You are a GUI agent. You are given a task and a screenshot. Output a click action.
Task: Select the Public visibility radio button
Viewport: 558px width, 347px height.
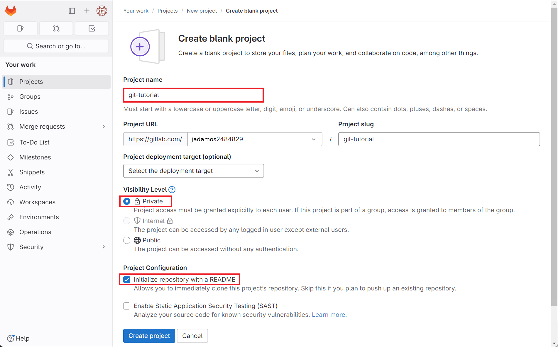[127, 240]
